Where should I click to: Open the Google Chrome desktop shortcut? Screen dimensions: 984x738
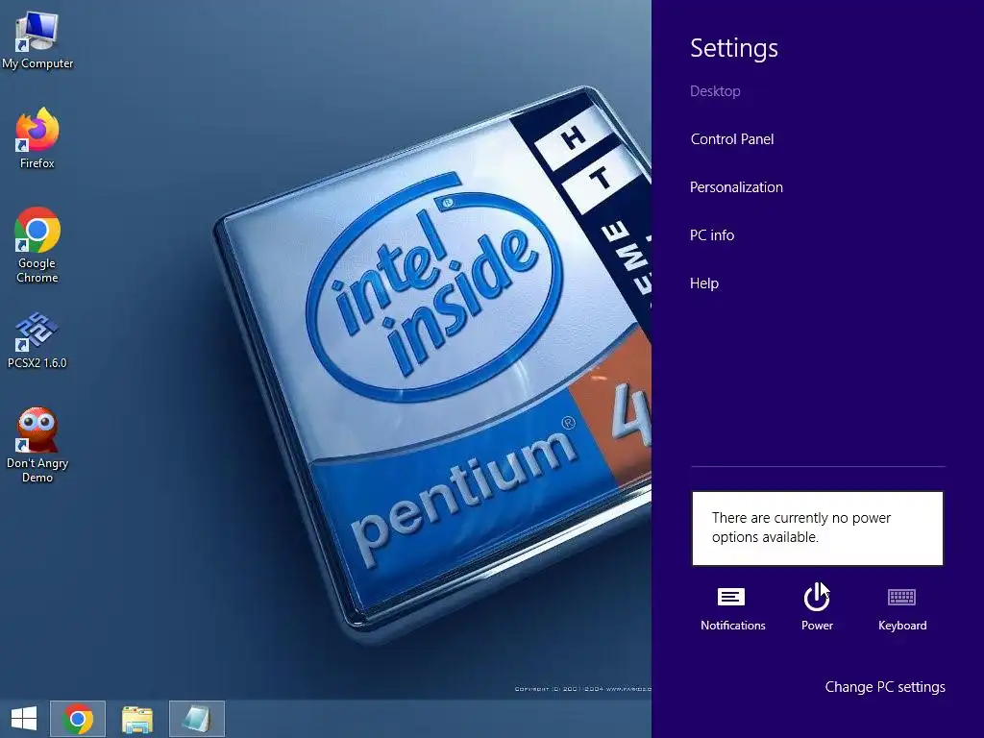tap(37, 245)
